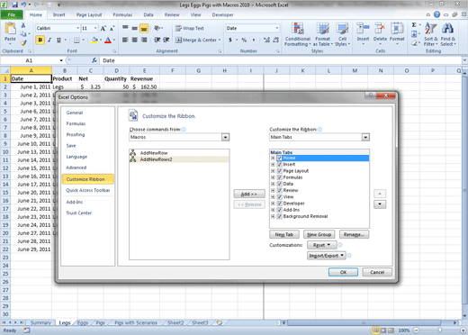Toggle Bold formatting button
468x335 pixels.
point(40,40)
